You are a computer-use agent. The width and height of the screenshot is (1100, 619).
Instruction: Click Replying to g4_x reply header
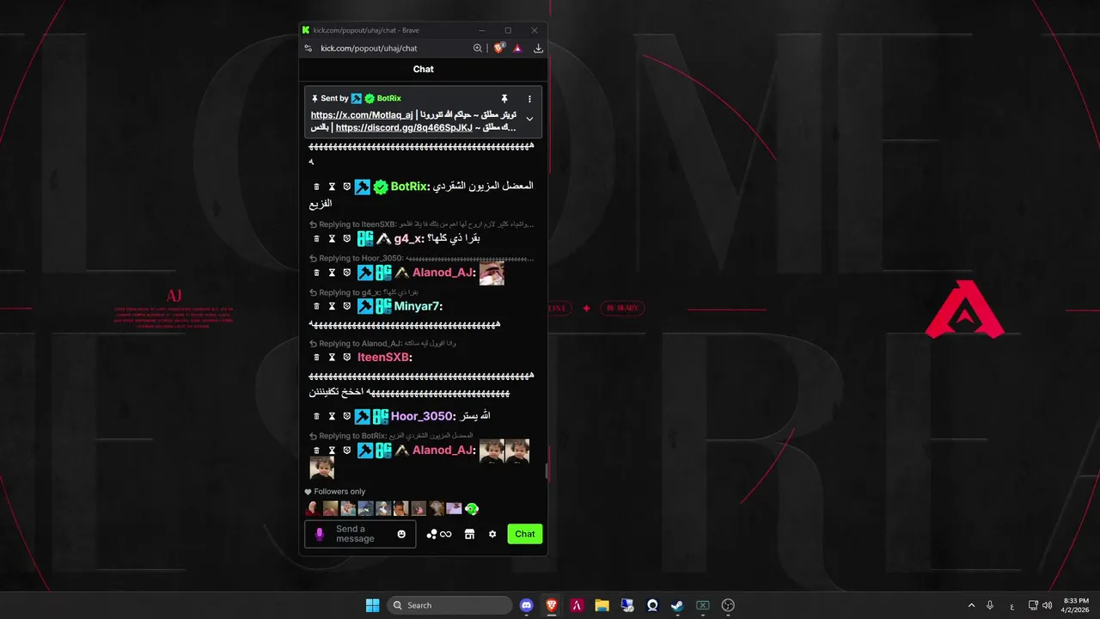tap(364, 292)
